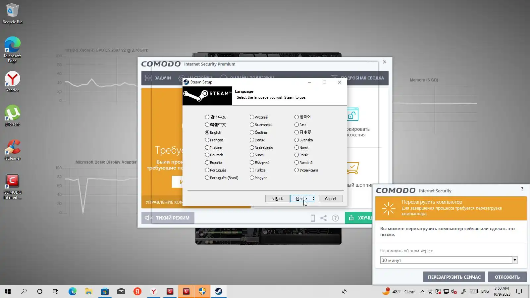Choose Français radio button
530x298 pixels.
[x=214, y=140]
